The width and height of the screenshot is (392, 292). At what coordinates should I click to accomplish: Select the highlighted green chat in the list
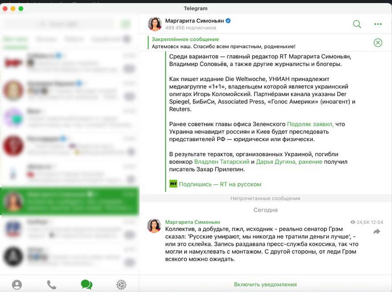[x=70, y=201]
